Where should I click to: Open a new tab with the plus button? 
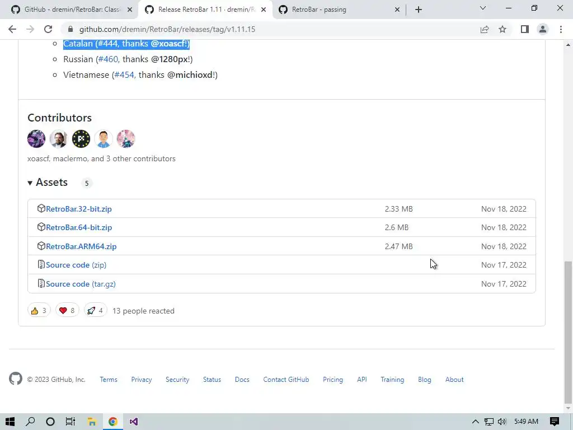point(419,10)
